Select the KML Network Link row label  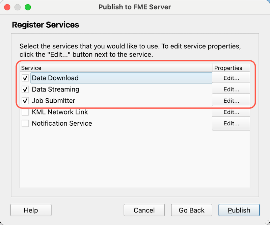coord(60,112)
